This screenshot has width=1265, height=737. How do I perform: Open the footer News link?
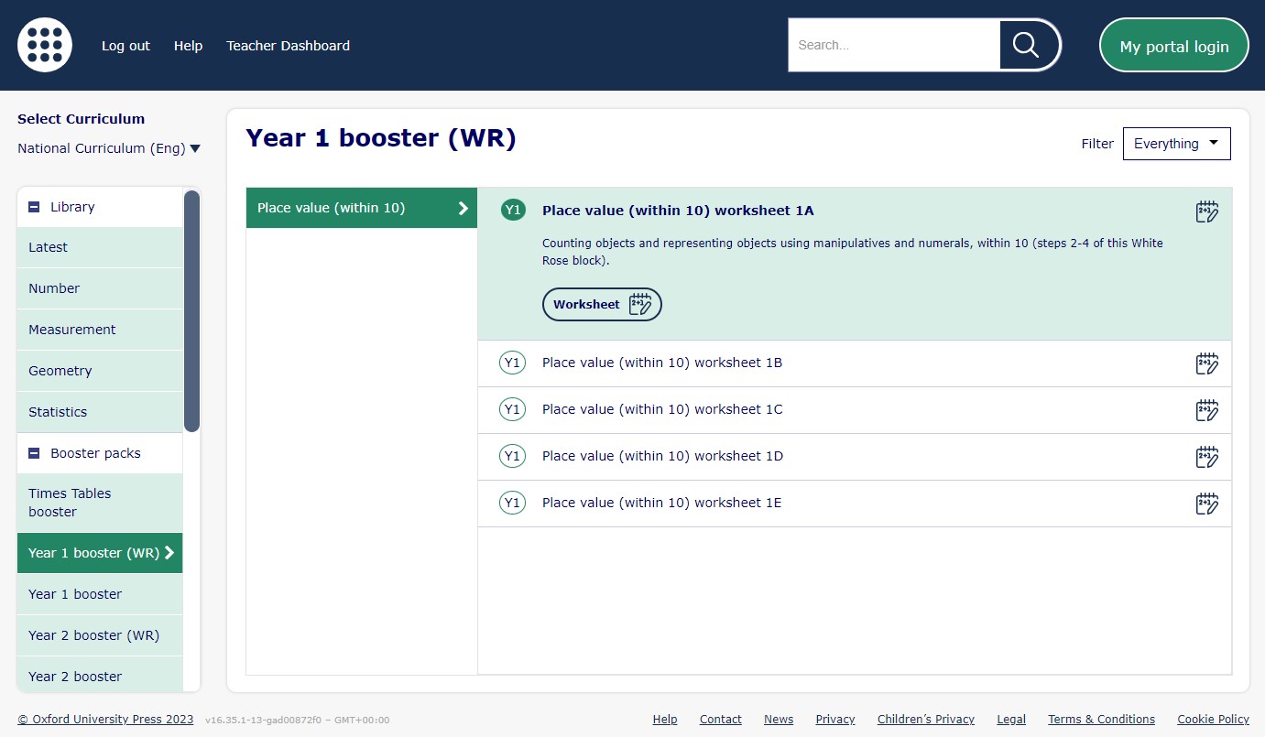point(779,720)
